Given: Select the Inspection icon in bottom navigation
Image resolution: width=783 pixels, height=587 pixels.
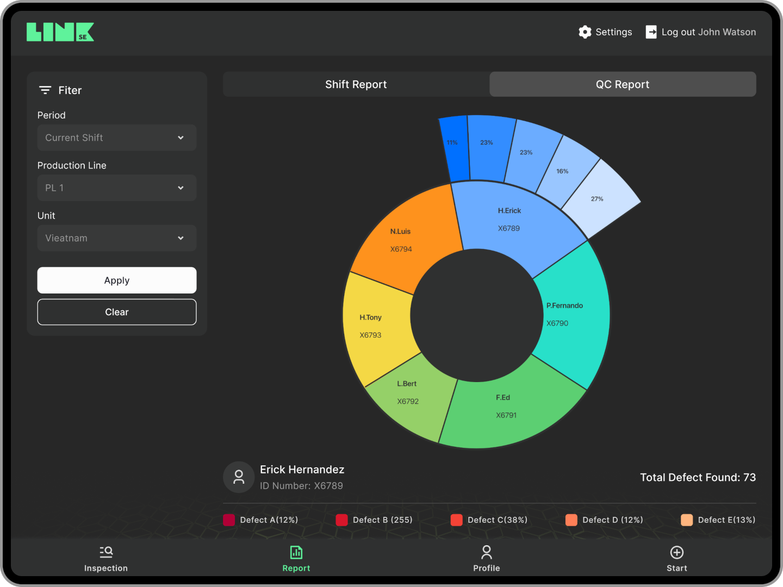Looking at the screenshot, I should point(105,552).
